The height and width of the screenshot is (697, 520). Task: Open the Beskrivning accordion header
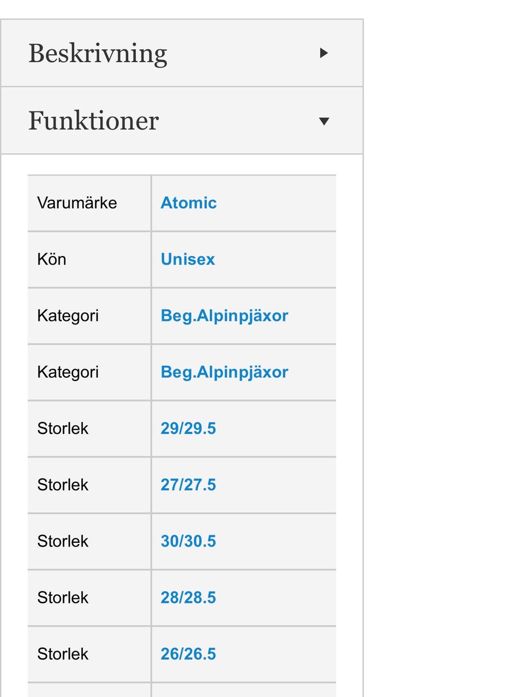click(x=97, y=53)
